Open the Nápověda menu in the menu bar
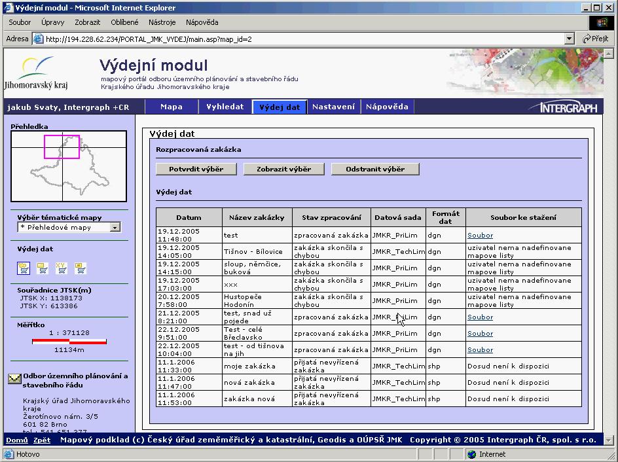 202,22
